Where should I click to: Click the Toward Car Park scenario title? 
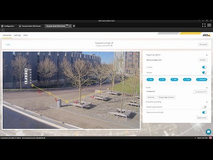tap(103, 43)
